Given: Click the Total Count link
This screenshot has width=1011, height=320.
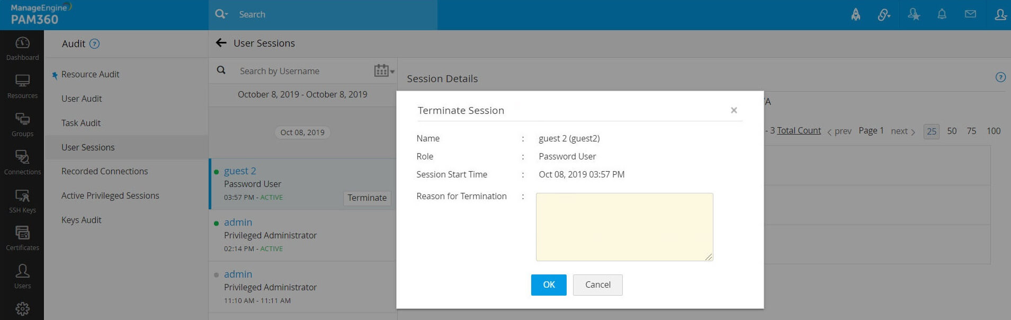Looking at the screenshot, I should [799, 130].
